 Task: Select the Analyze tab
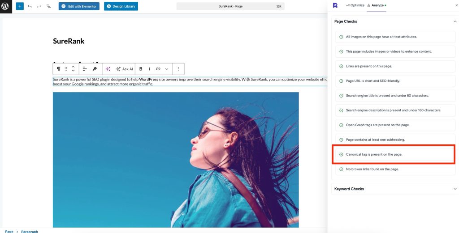(376, 5)
